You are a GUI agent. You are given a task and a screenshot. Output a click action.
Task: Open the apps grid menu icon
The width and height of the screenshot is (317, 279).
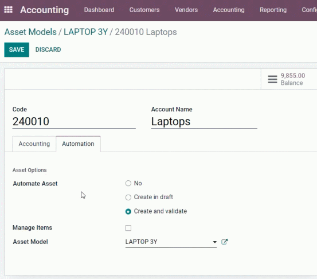(x=8, y=10)
